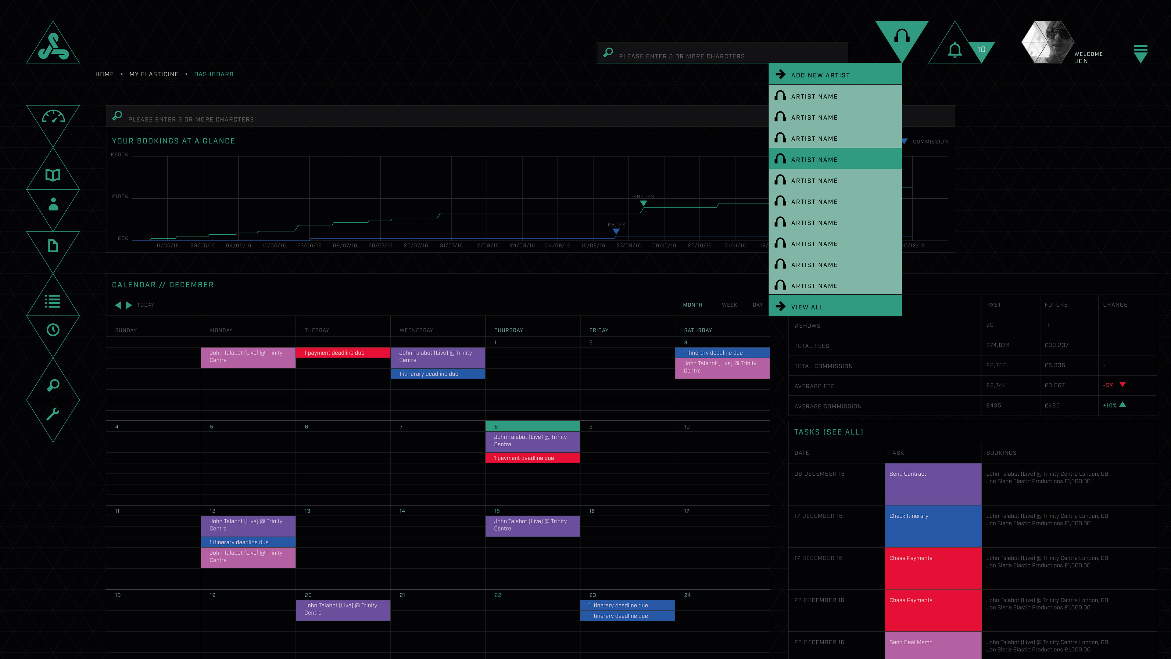The height and width of the screenshot is (659, 1171).
Task: Click View All in artist list
Action: 807,307
